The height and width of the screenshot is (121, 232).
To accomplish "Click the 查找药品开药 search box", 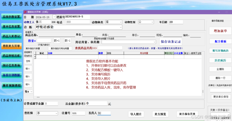I will (110, 48).
